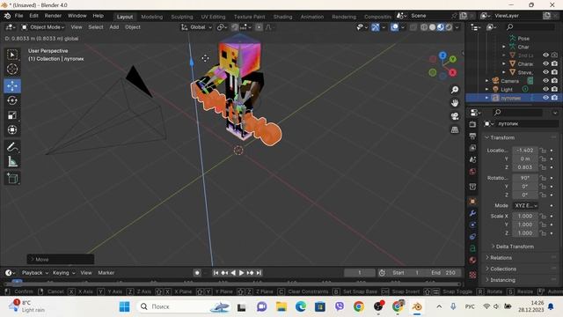Click the viewport zoom magnifier icon

(455, 90)
